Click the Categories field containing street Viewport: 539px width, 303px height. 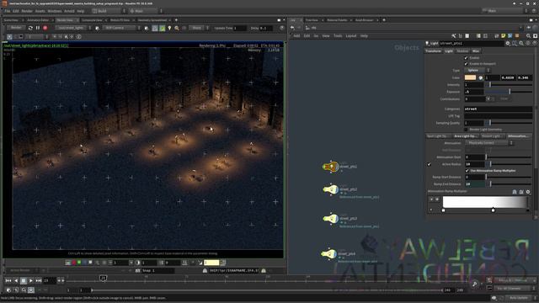(498, 109)
